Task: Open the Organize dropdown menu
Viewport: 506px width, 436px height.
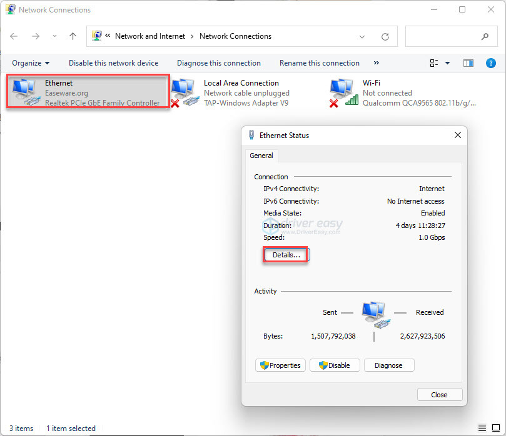Action: point(31,63)
